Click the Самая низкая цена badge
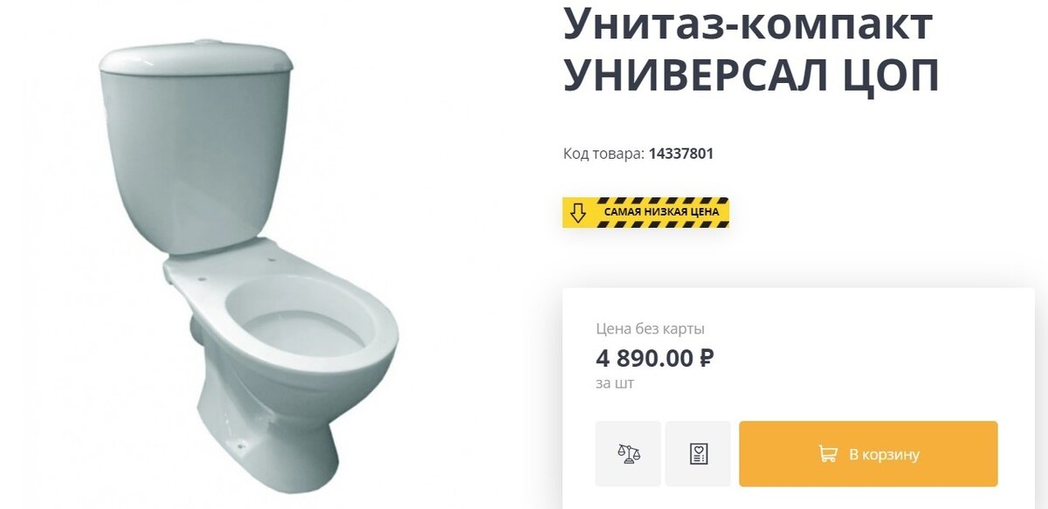 pos(645,212)
